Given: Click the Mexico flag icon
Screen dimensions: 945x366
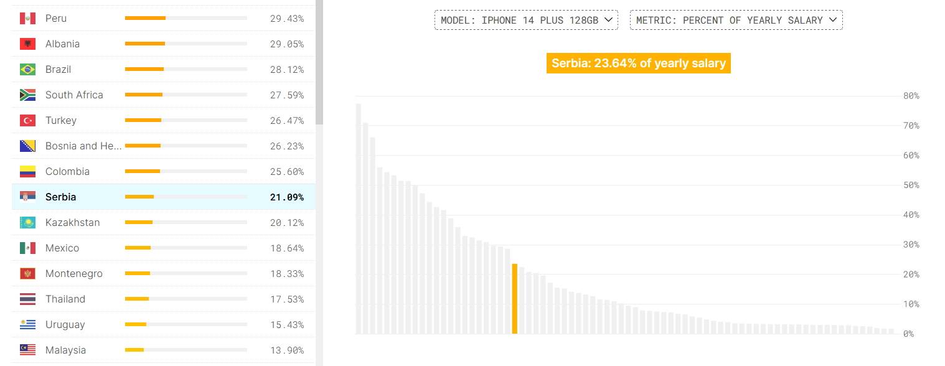Looking at the screenshot, I should pyautogui.click(x=27, y=248).
